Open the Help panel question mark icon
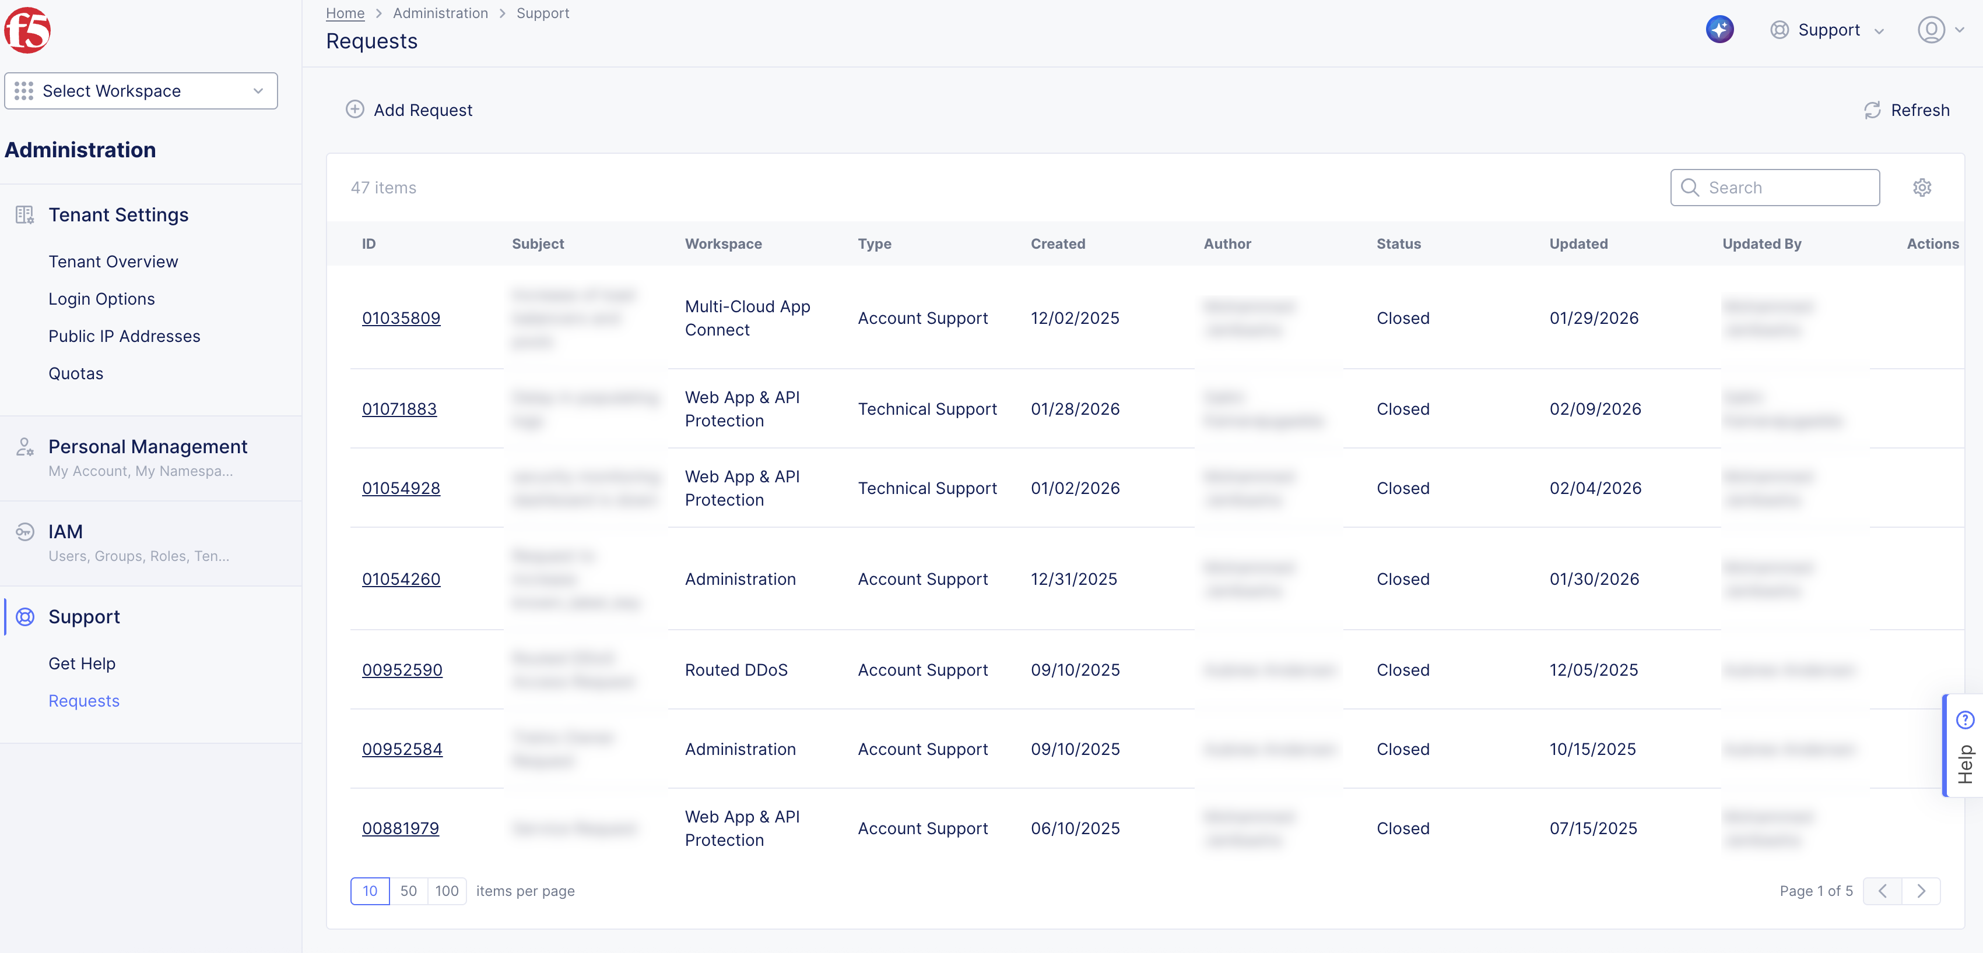The image size is (1983, 953). [x=1966, y=719]
